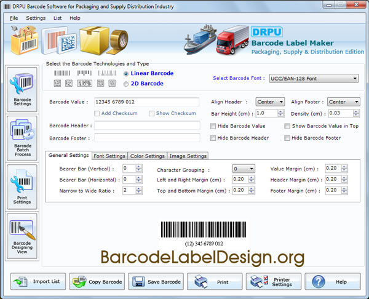Image resolution: width=369 pixels, height=299 pixels.
Task: Click the DRPU logo
Action: 267,32
